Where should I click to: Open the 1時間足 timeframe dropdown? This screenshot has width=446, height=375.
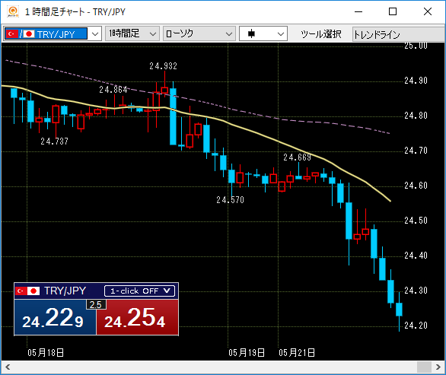[132, 33]
